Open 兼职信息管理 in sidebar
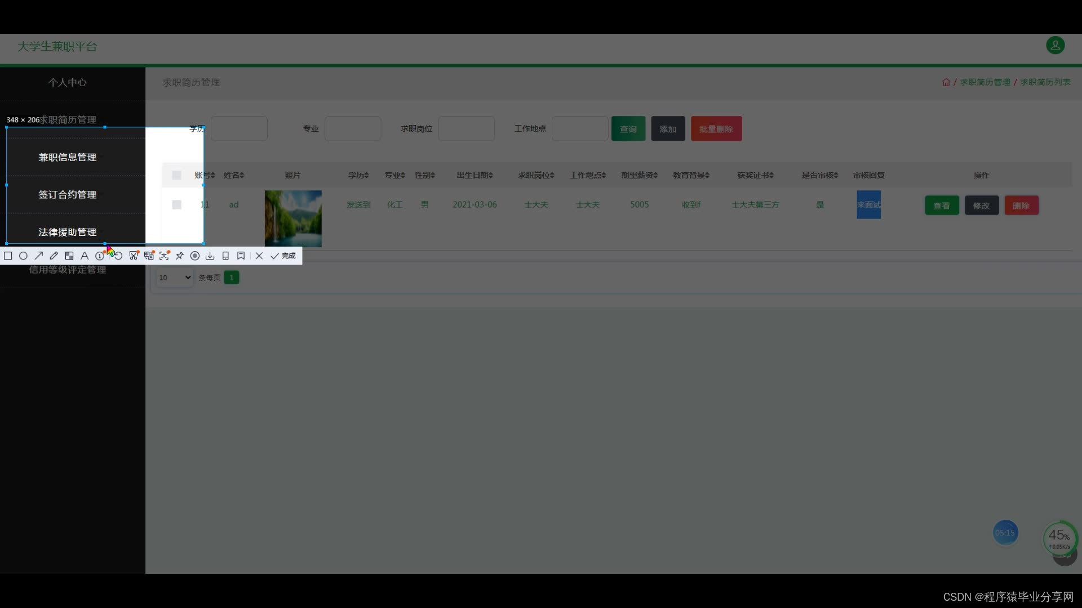This screenshot has width=1082, height=608. pyautogui.click(x=67, y=158)
